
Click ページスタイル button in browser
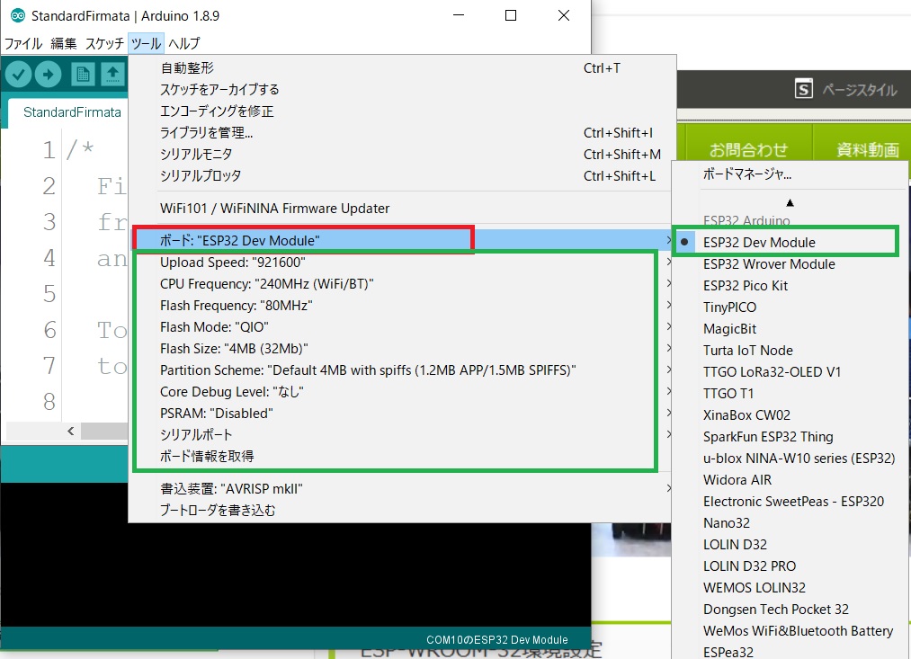[x=860, y=89]
